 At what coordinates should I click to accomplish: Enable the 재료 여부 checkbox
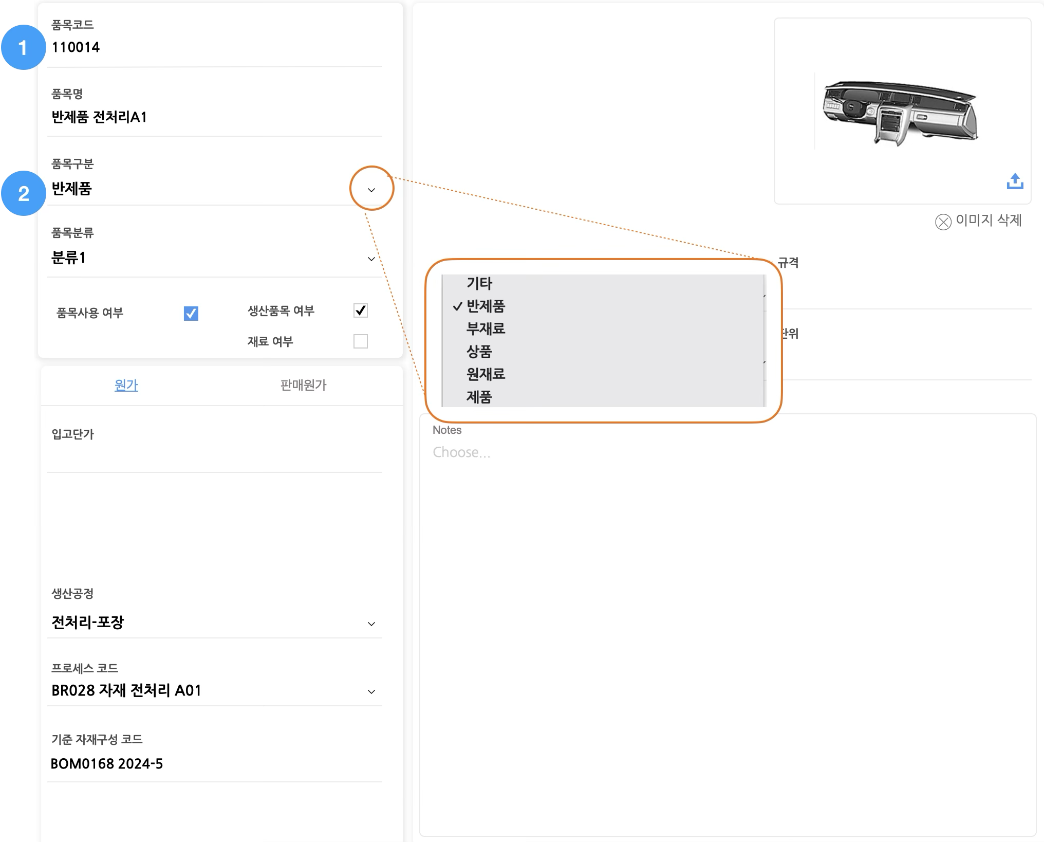click(361, 341)
